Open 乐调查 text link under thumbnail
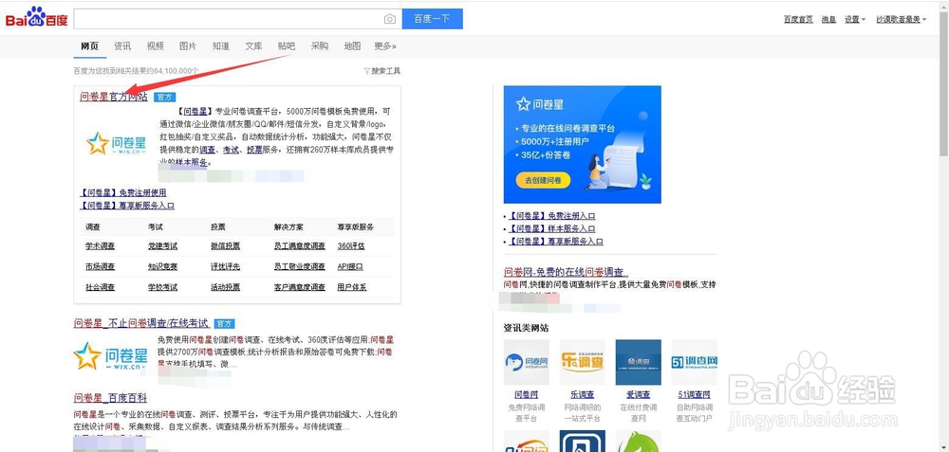The width and height of the screenshot is (949, 452). point(583,394)
